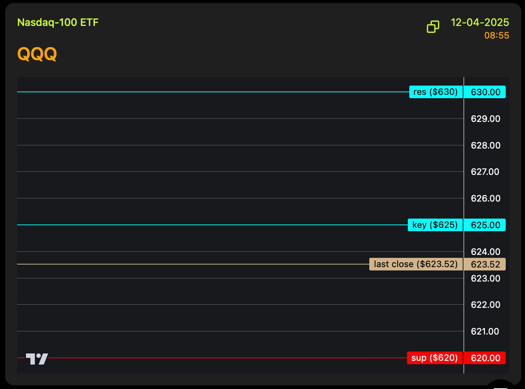Select the res ($630) line label
This screenshot has height=389, width=525.
point(436,92)
